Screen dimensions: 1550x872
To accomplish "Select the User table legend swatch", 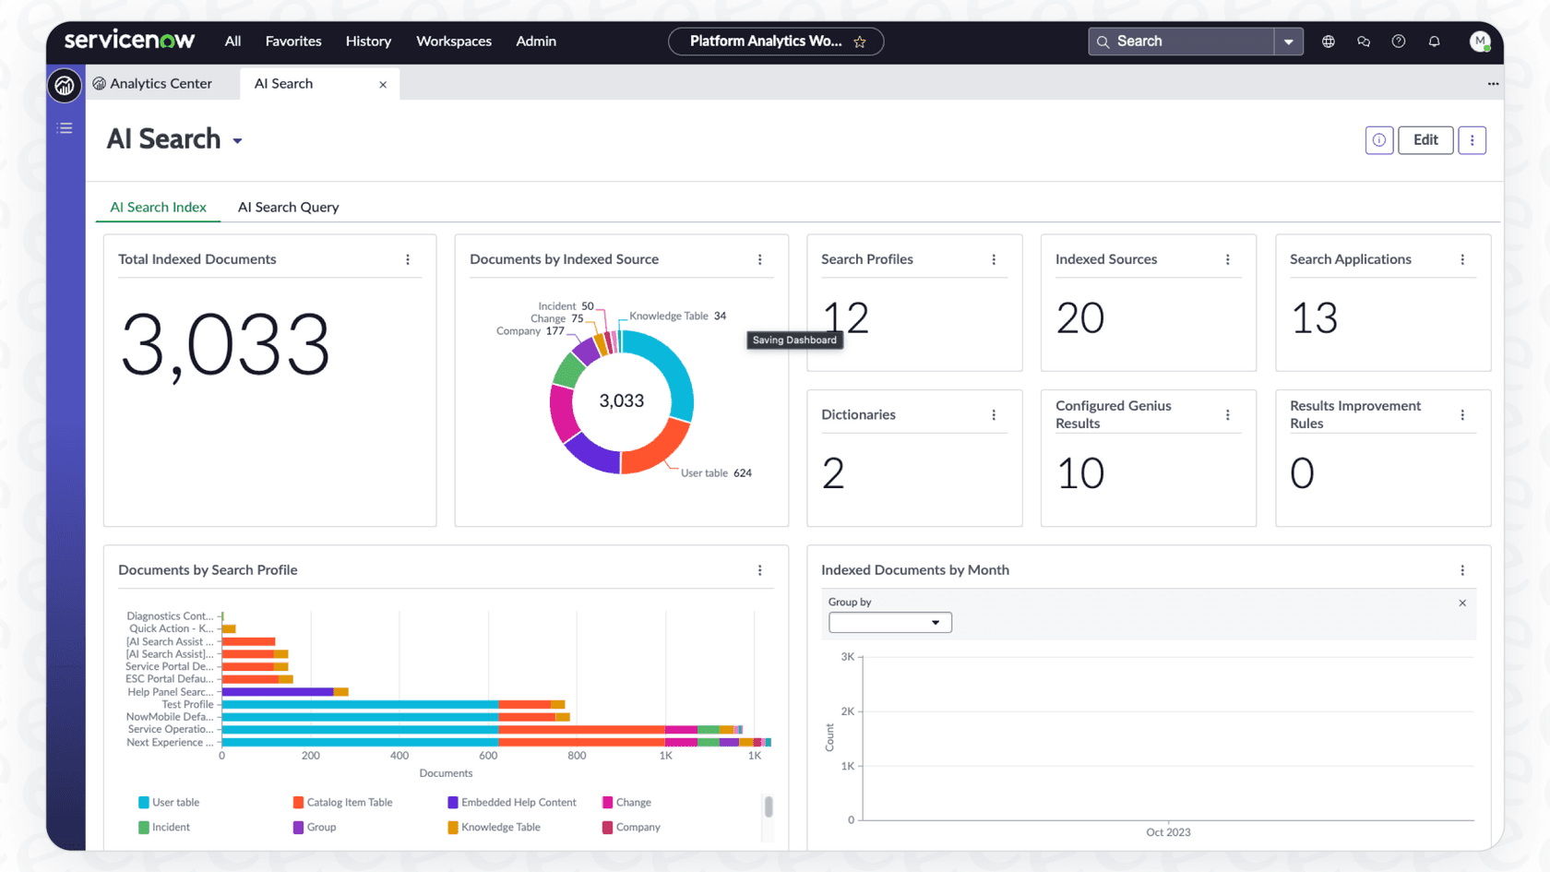I will (144, 802).
